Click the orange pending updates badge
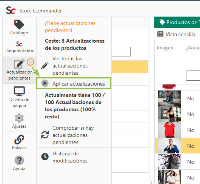The width and height of the screenshot is (200, 184). point(30,62)
